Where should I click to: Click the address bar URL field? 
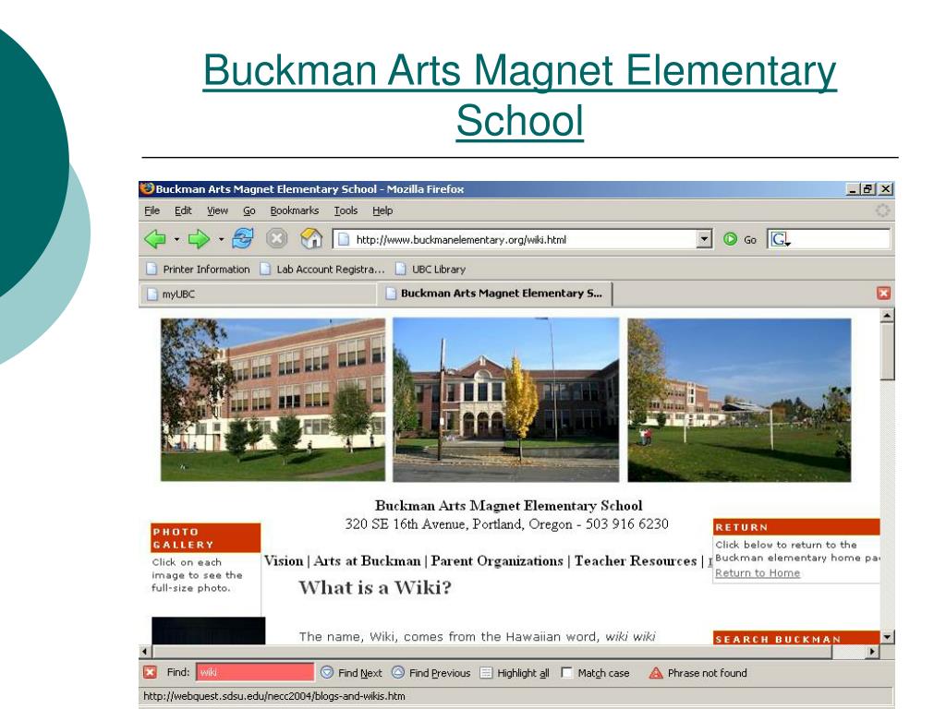(515, 239)
